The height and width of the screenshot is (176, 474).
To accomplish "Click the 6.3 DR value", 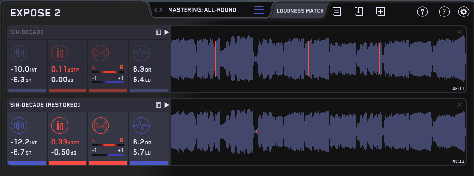I will tap(142, 70).
